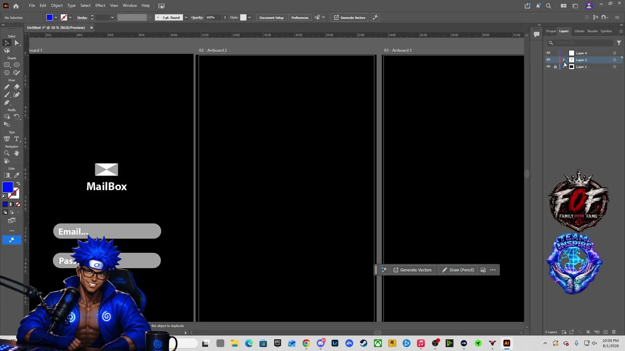
Task: Select the Zoom magnifier tool
Action: (7, 153)
